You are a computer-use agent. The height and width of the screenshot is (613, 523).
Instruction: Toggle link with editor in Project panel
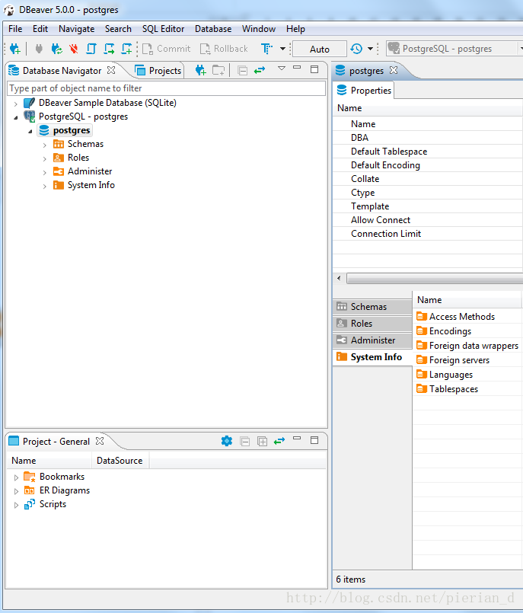[x=279, y=441]
